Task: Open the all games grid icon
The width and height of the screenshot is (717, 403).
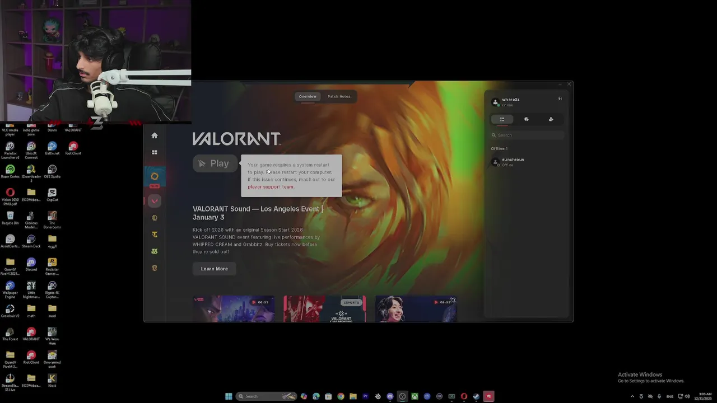Action: tap(155, 152)
